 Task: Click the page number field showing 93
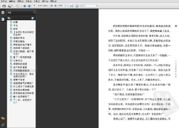point(34,6)
